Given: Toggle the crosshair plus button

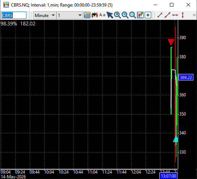Looking at the screenshot, I should click(148, 15).
